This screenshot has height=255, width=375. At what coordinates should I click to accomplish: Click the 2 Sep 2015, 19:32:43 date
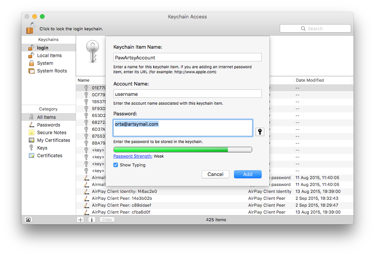(x=317, y=198)
